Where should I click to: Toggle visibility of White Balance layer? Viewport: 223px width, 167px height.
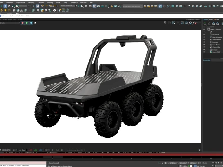click(204, 39)
